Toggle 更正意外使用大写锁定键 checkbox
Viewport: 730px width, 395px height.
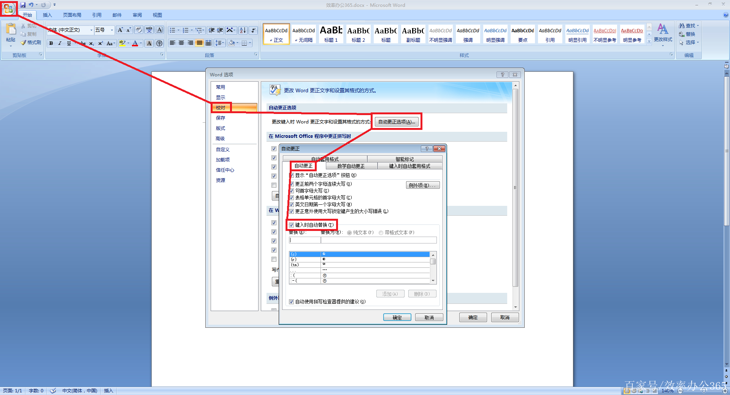point(292,211)
